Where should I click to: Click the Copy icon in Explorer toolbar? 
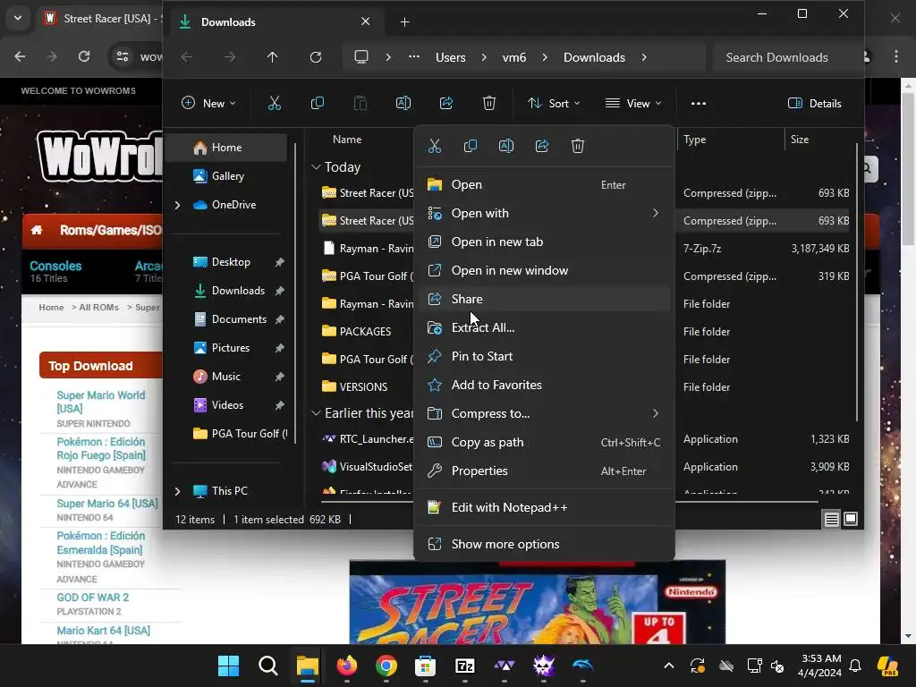pos(318,104)
